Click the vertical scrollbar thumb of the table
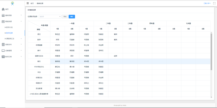Screen dimensions: 217x108 [x=211, y=52]
